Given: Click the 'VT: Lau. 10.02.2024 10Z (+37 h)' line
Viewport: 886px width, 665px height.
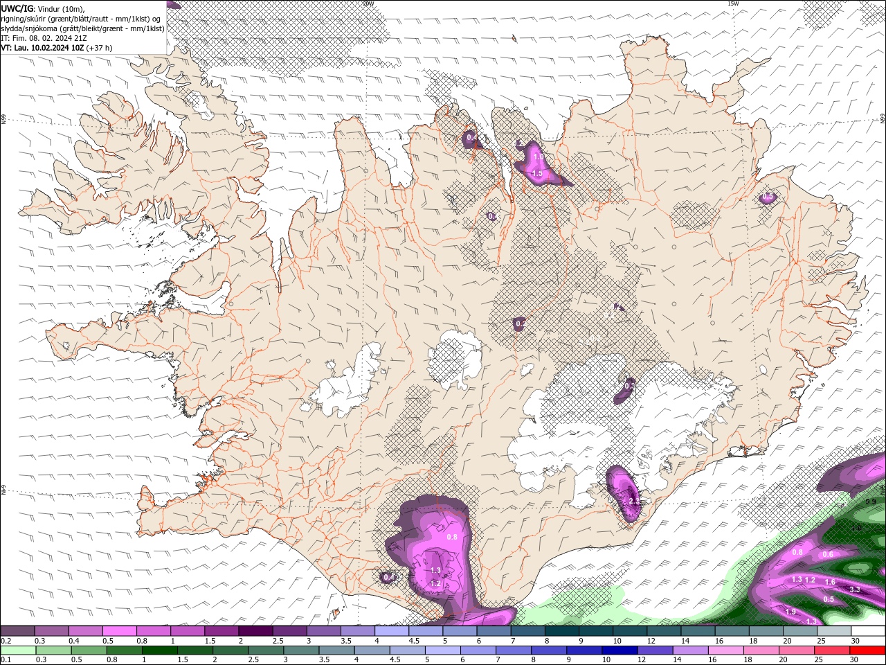Looking at the screenshot, I should click(57, 48).
